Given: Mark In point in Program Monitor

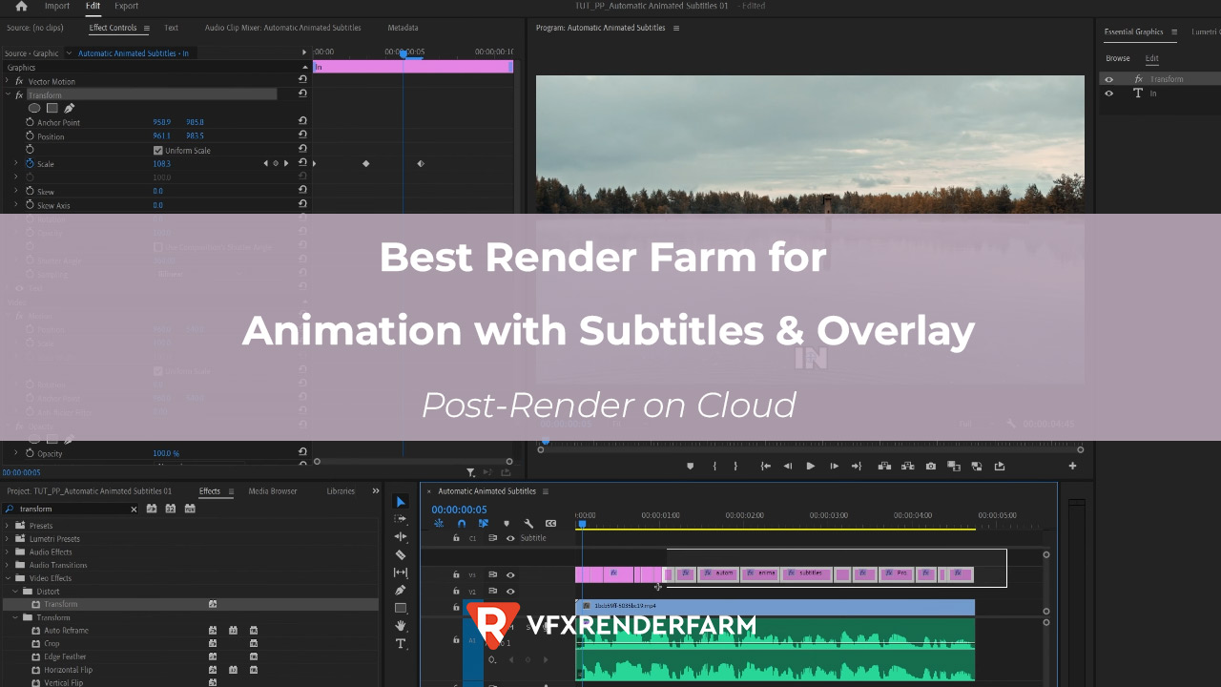Looking at the screenshot, I should tap(714, 466).
